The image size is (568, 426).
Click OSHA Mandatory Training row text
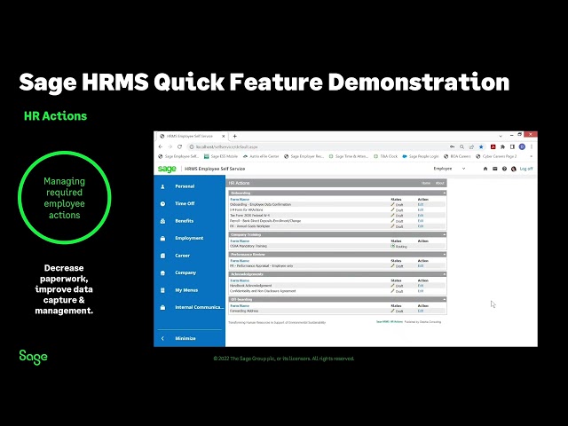coord(248,246)
